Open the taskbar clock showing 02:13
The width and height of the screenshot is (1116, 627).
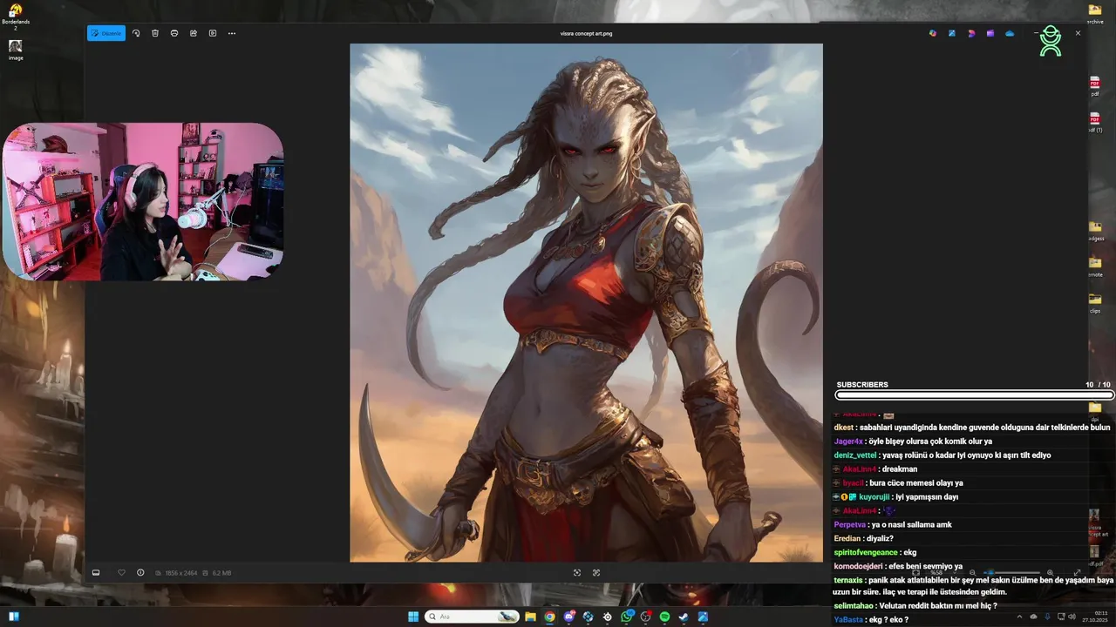(1093, 617)
